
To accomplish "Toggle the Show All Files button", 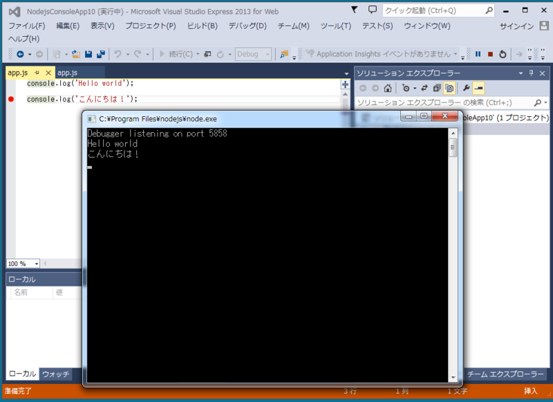I will tap(449, 88).
